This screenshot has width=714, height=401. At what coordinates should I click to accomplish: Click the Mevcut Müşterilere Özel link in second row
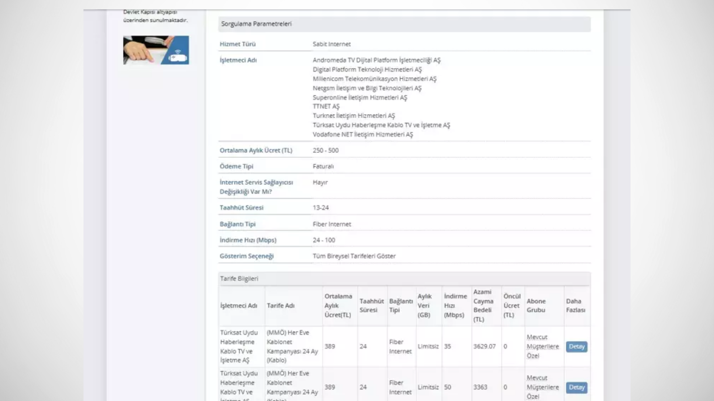click(x=542, y=387)
